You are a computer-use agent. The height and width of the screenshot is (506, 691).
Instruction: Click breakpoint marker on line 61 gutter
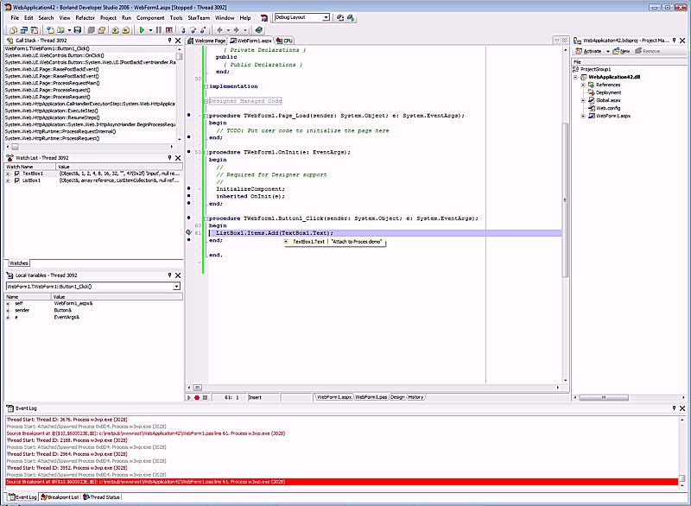point(189,232)
